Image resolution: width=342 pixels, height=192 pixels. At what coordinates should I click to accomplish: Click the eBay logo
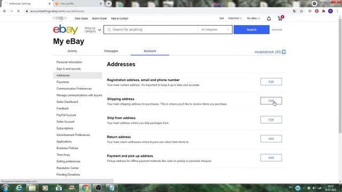coord(65,29)
